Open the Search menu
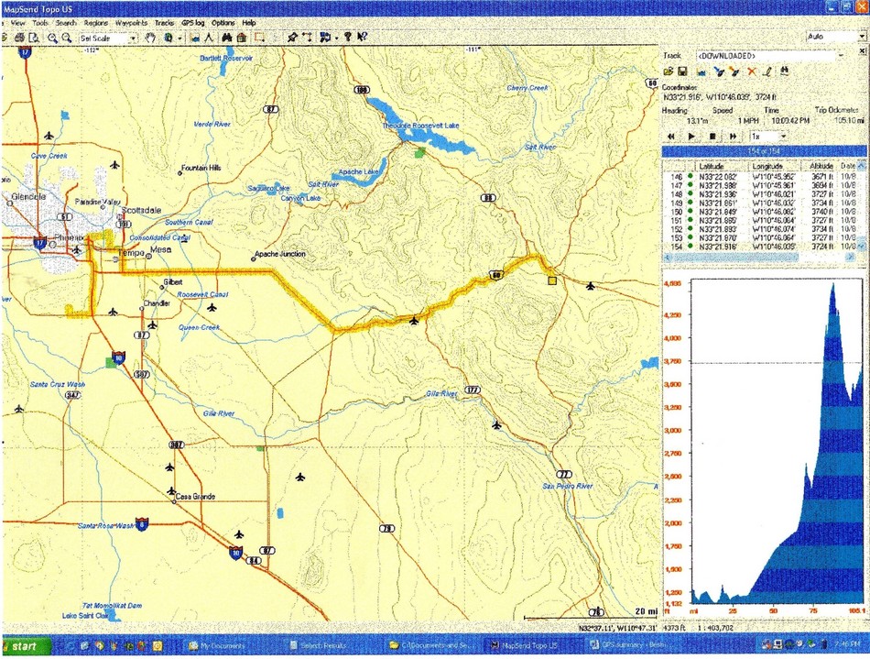The image size is (870, 659). click(x=66, y=23)
